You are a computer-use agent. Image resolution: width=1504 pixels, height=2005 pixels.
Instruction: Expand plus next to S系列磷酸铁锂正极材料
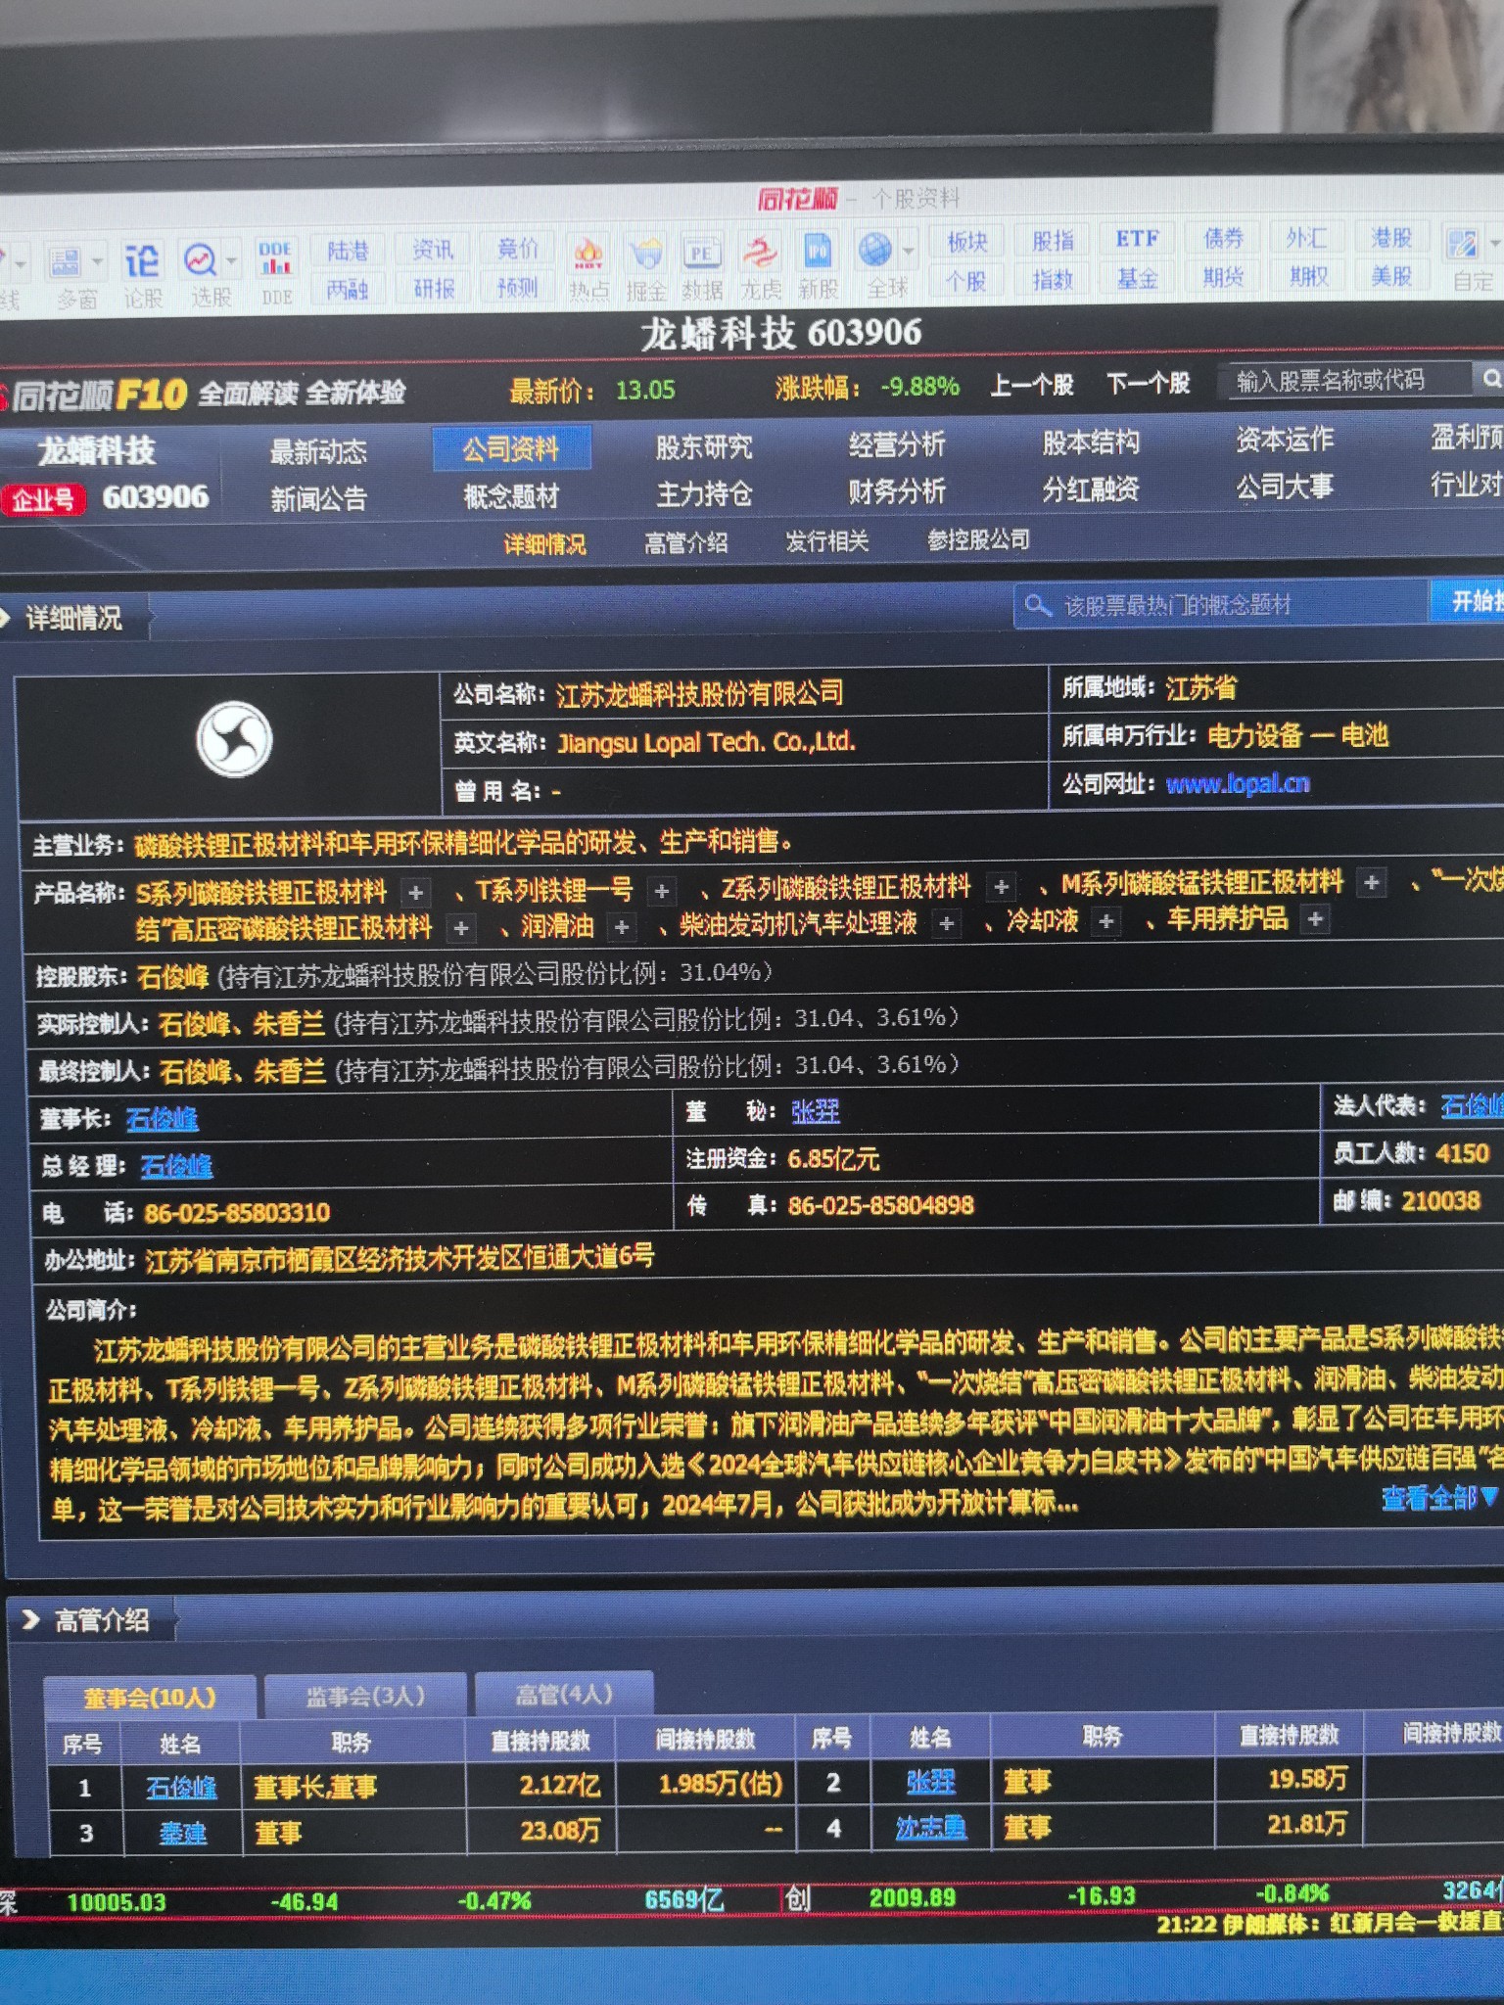point(416,893)
